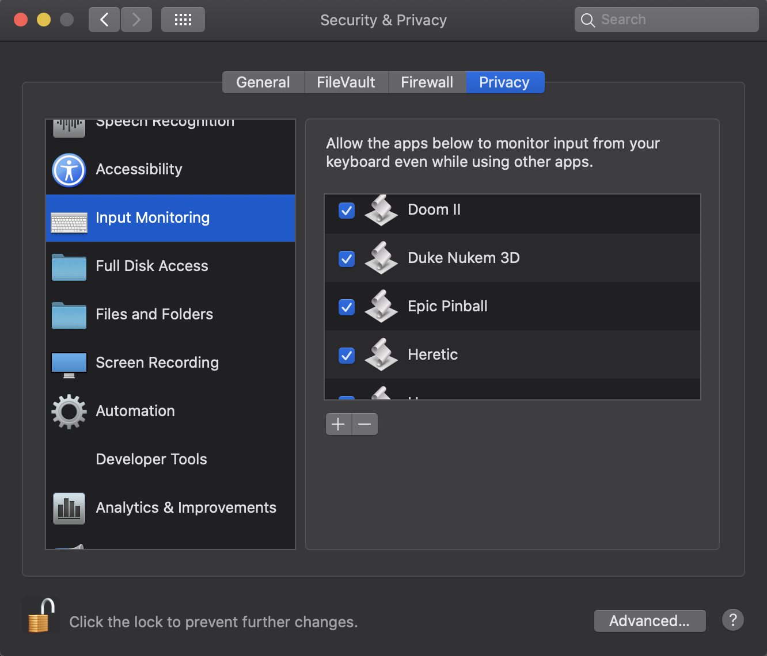Uncheck the Heretic checkbox
The width and height of the screenshot is (767, 656).
click(x=347, y=356)
